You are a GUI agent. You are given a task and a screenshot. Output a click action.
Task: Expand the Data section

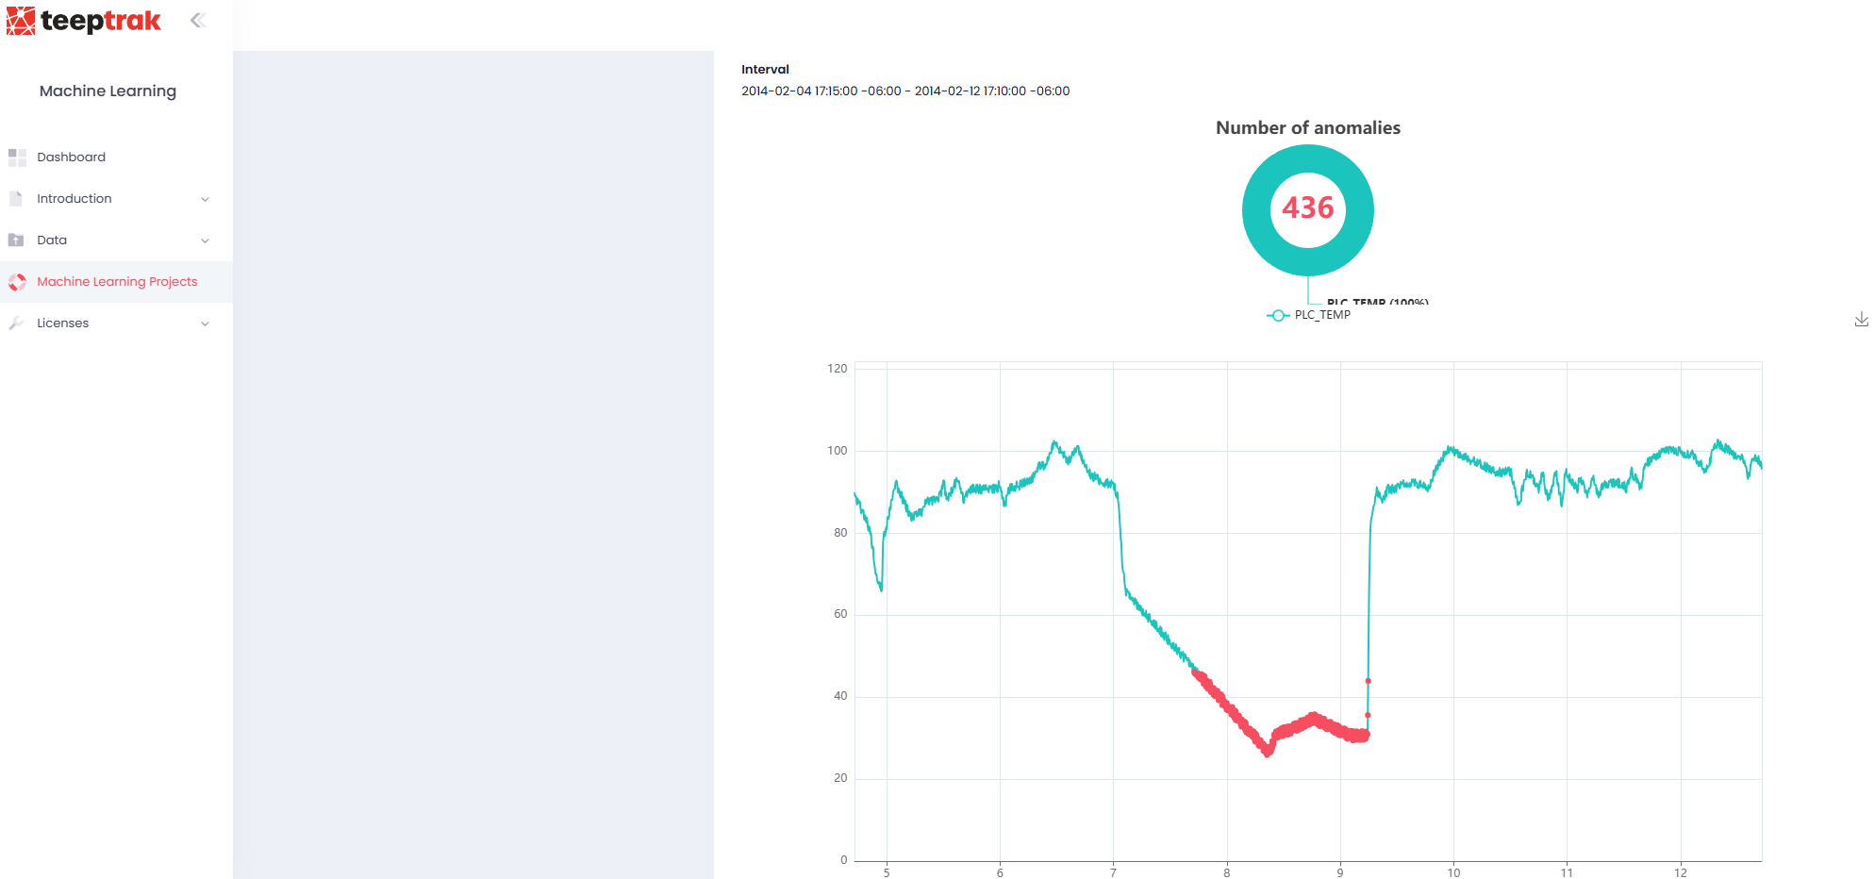tap(205, 240)
